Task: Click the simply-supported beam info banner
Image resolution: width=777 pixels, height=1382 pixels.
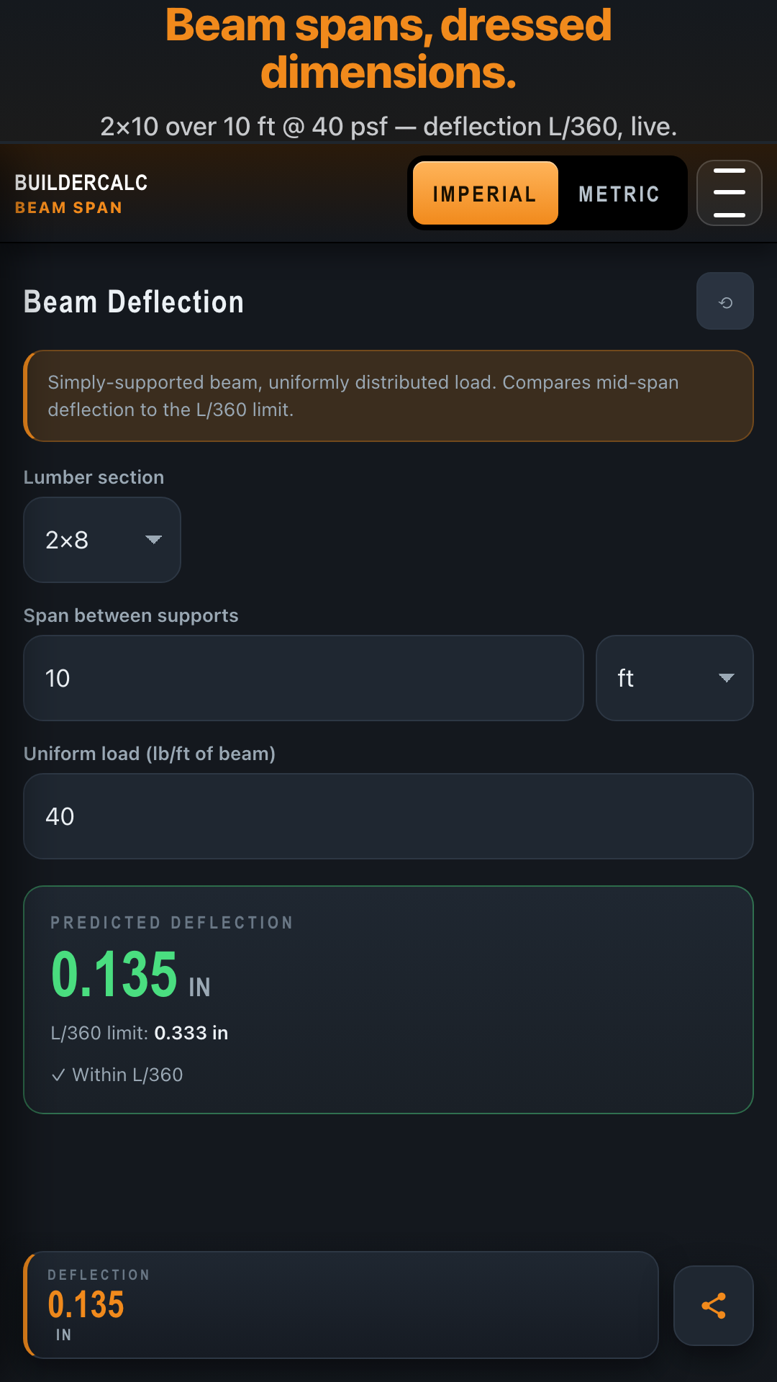Action: [x=388, y=396]
